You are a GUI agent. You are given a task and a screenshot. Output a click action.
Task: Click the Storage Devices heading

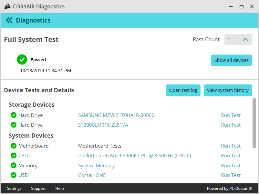[x=32, y=105]
